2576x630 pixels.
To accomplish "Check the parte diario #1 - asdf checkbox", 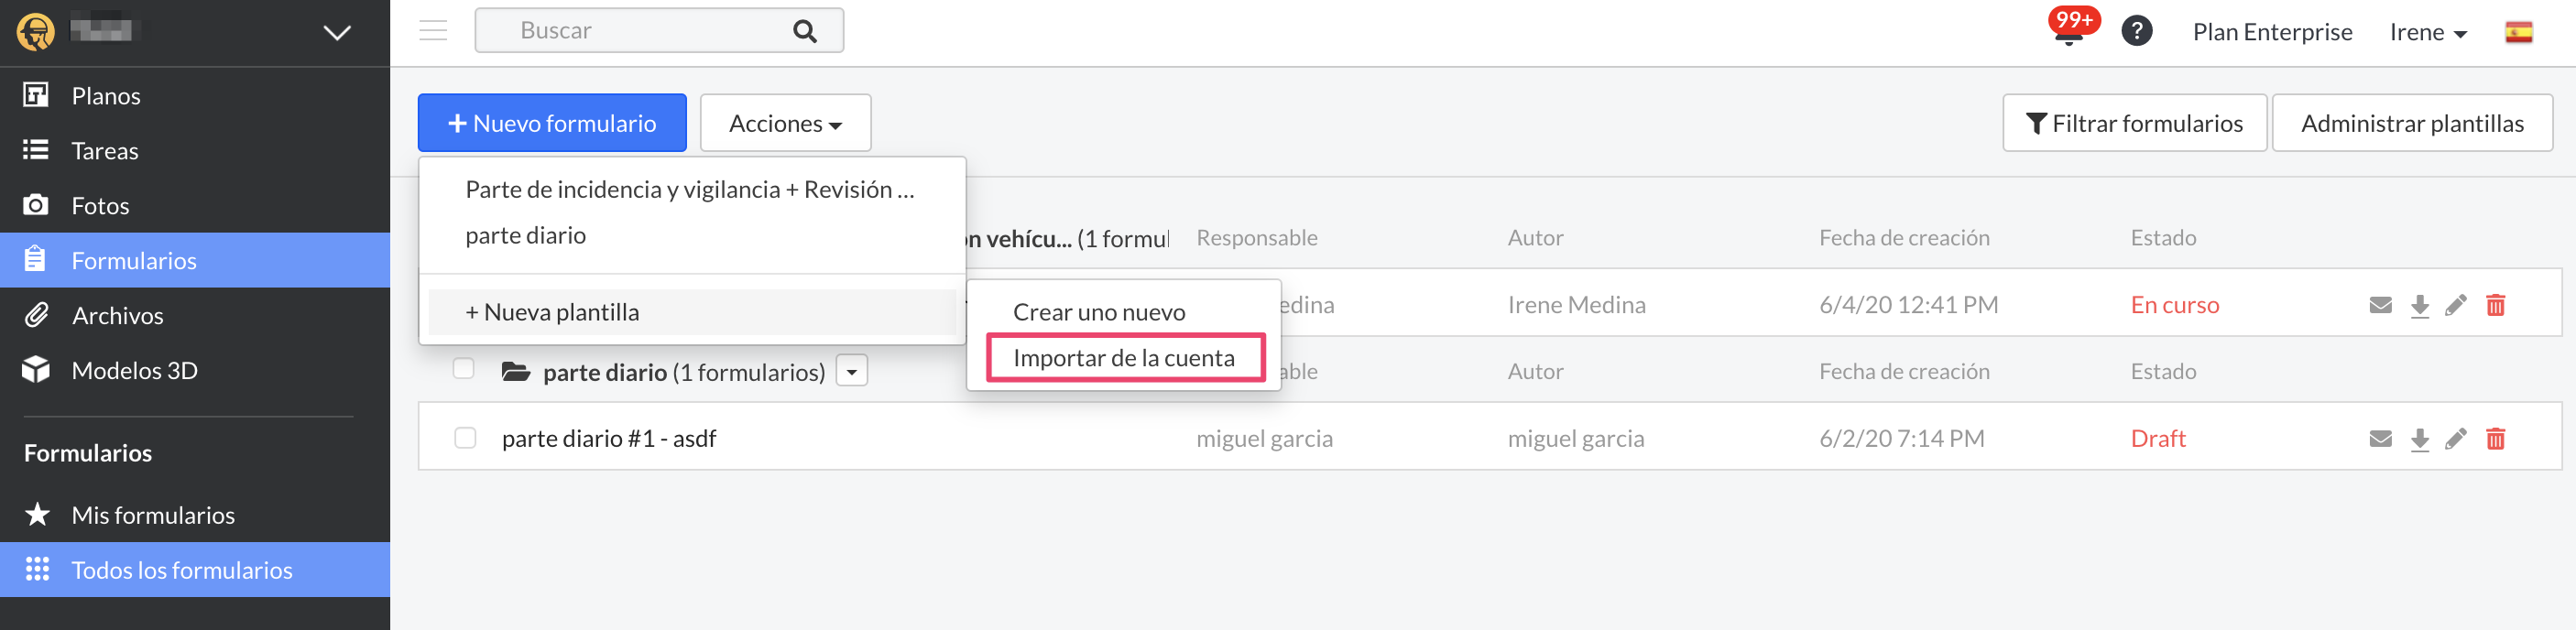I will click(465, 438).
